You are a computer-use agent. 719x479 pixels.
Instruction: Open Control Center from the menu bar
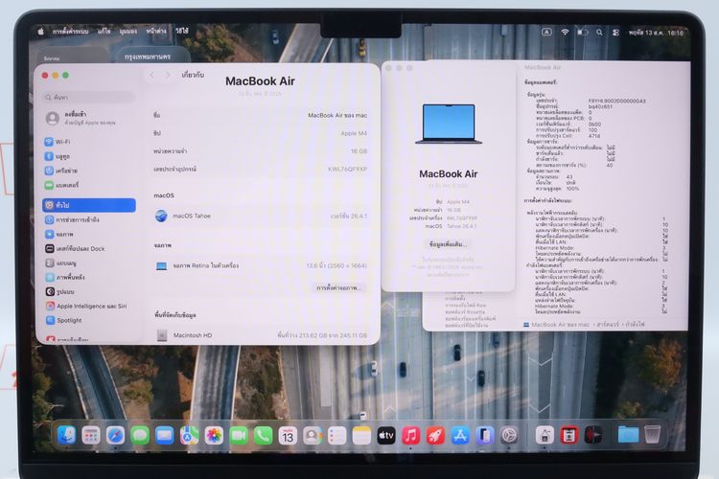tap(615, 32)
